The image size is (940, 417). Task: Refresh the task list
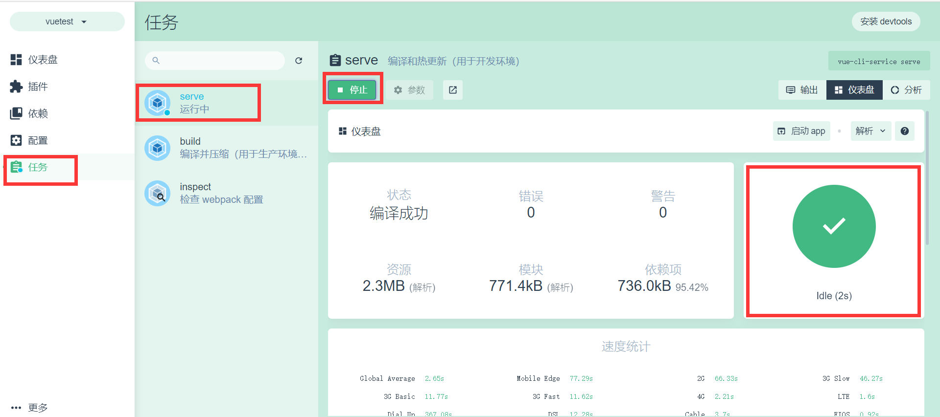(299, 61)
